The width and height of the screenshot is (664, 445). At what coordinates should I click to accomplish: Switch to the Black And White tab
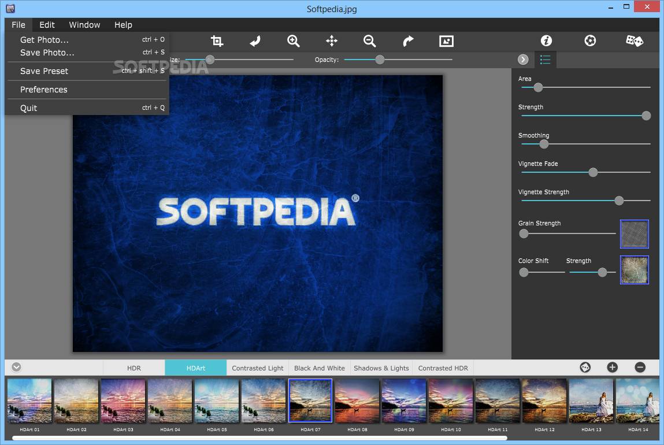(320, 368)
